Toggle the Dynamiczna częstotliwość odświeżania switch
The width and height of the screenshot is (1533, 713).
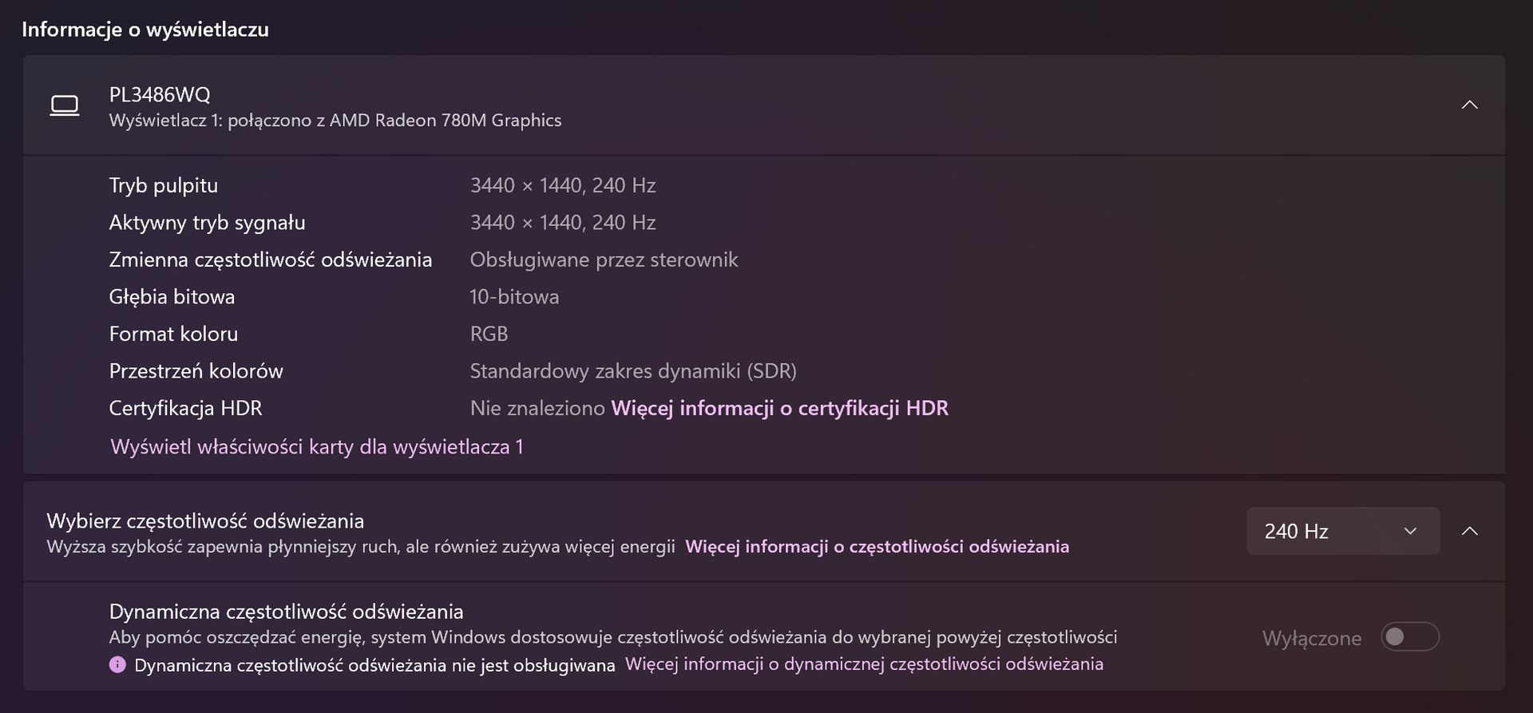pos(1409,637)
